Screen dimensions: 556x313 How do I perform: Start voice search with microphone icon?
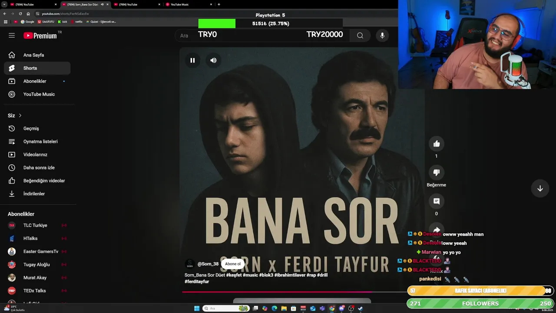382,36
